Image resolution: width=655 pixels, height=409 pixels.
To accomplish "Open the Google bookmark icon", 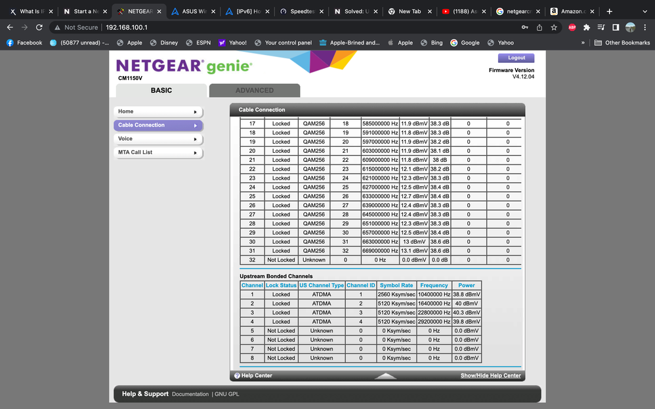I will coord(454,43).
